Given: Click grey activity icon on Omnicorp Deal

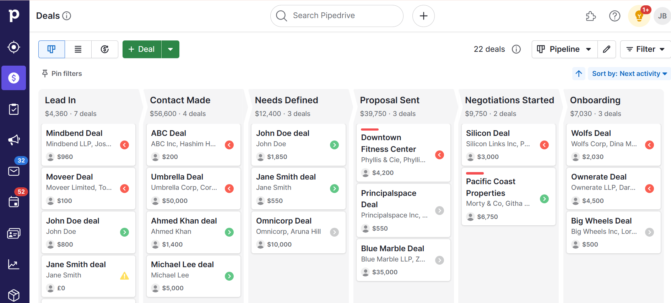Looking at the screenshot, I should [334, 232].
